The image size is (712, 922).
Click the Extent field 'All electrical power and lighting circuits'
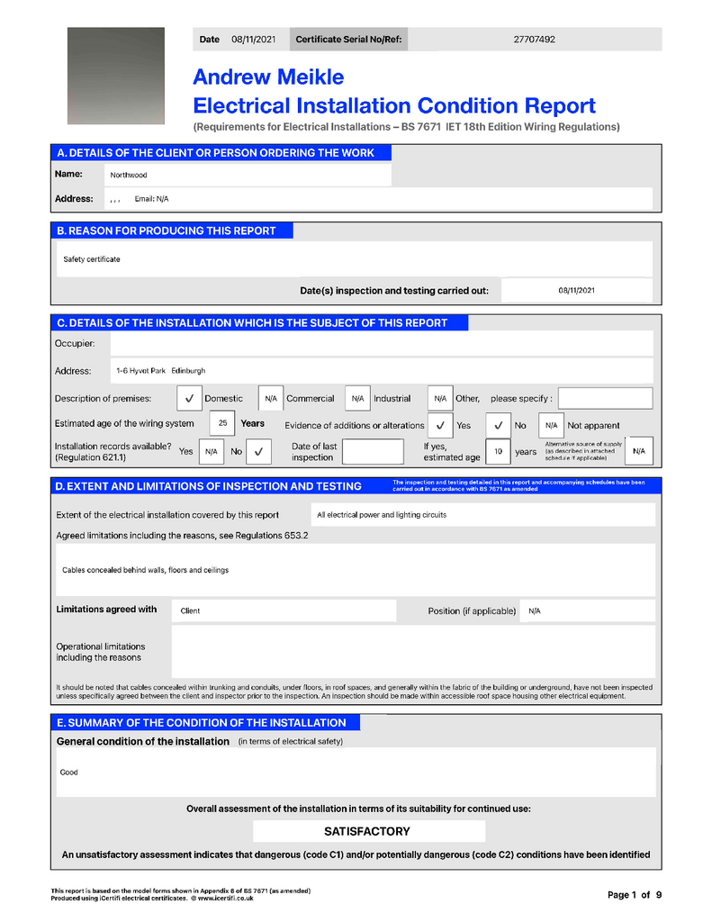[482, 514]
